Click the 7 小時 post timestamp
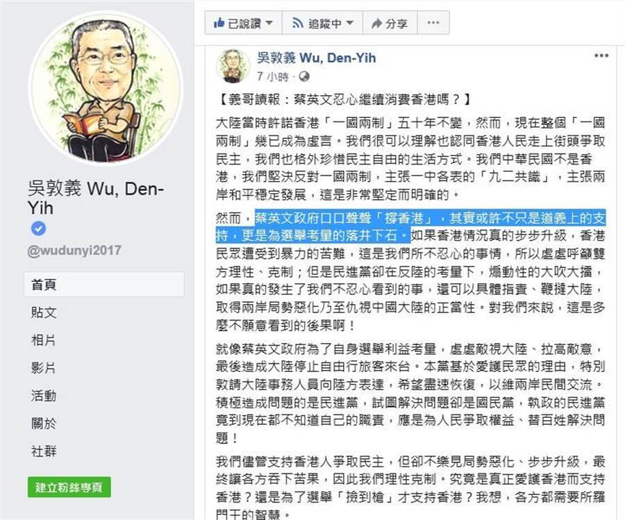This screenshot has height=520, width=625. click(273, 76)
